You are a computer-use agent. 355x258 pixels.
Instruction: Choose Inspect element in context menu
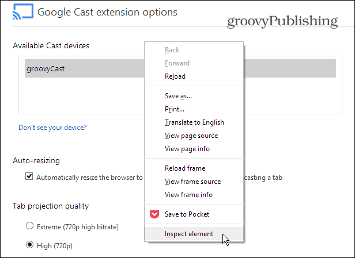click(194, 234)
